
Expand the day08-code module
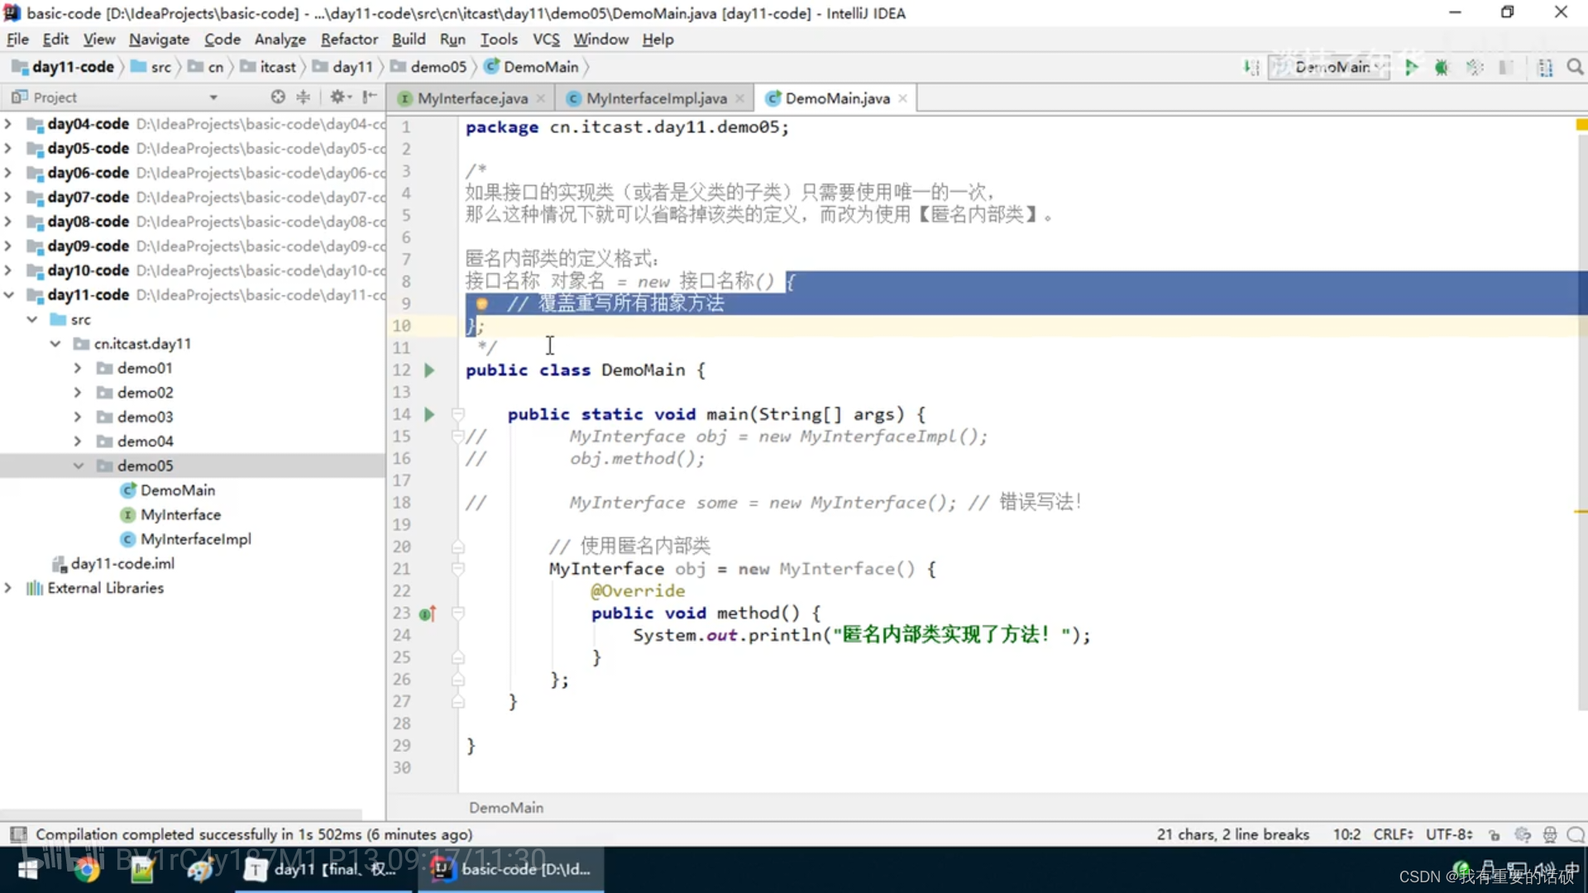[x=8, y=222]
